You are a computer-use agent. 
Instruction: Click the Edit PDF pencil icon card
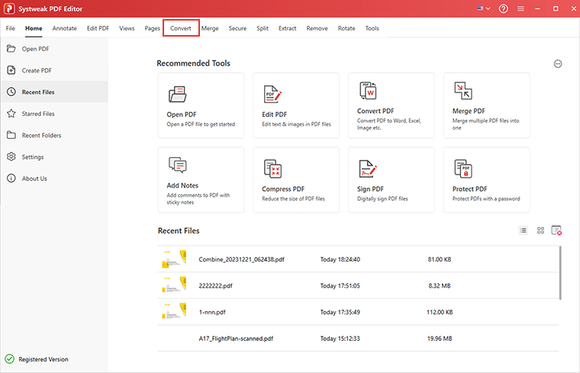(x=272, y=94)
